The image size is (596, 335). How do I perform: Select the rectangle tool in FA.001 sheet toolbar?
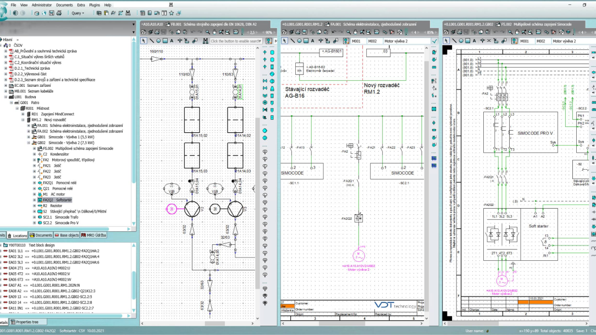(306, 41)
